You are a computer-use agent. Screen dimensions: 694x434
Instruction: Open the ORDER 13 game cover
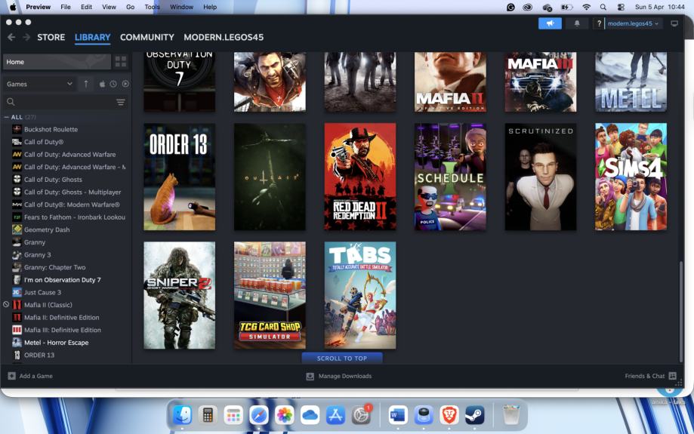pos(179,177)
